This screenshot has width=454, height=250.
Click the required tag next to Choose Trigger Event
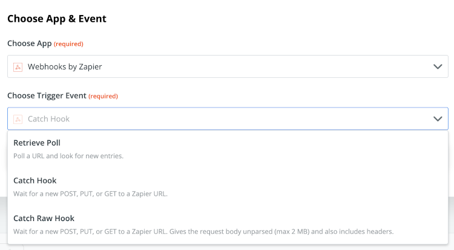click(x=103, y=96)
